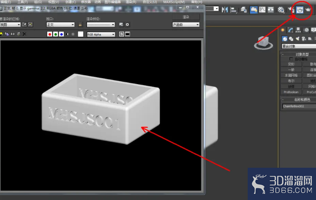This screenshot has width=316, height=200.
Task: Copy the rendered image icon
Action: (7, 34)
